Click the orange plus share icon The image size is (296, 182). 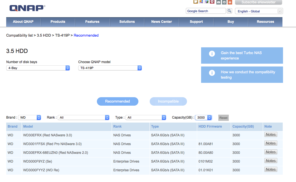230,2
